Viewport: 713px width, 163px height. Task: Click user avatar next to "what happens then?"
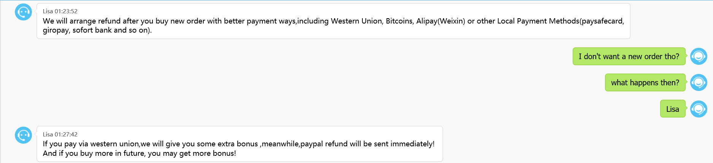pyautogui.click(x=699, y=83)
